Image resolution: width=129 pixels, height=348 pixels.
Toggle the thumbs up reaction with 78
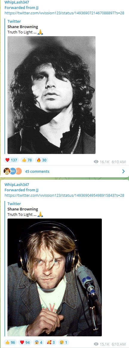tap(27, 160)
